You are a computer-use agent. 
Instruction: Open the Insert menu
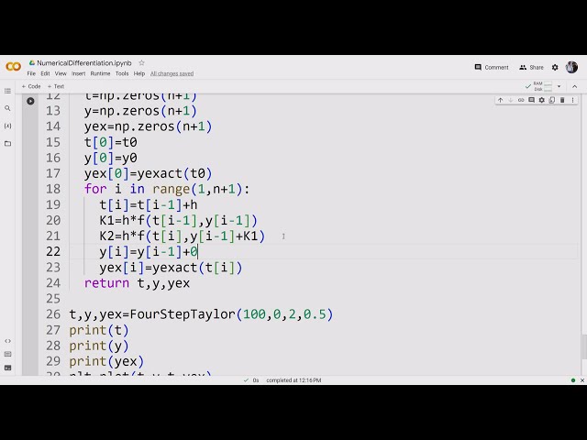point(78,73)
